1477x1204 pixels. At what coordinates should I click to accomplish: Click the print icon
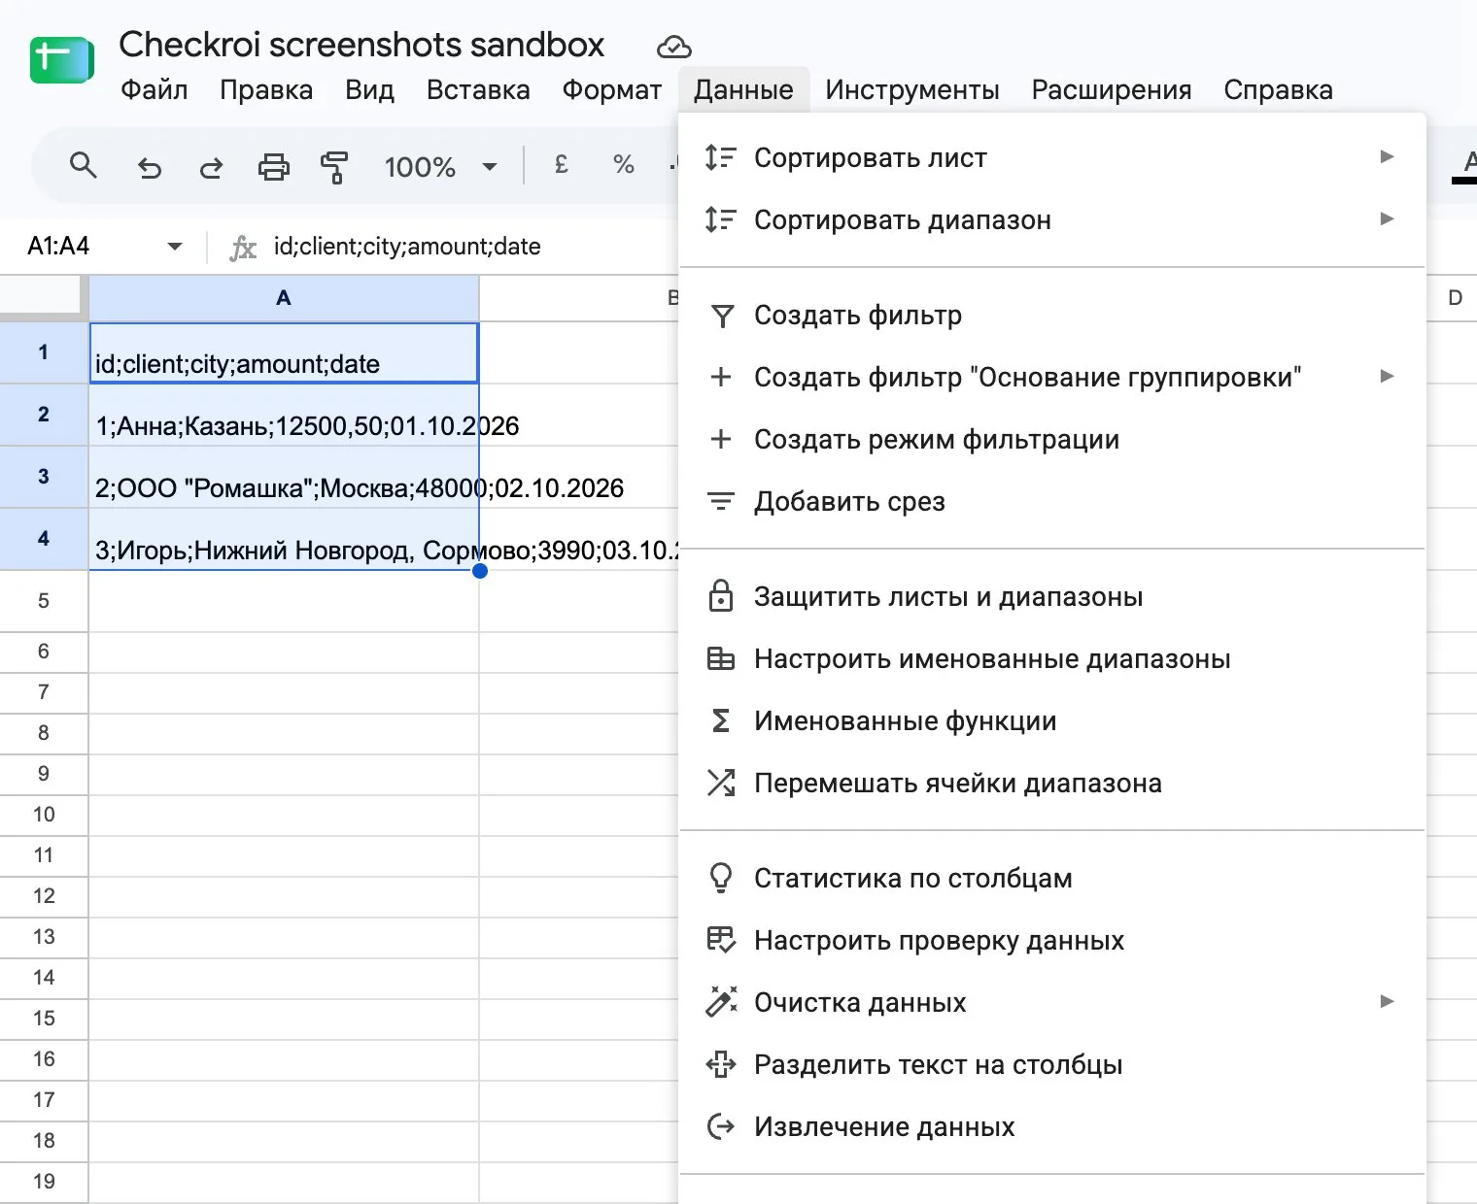[273, 167]
